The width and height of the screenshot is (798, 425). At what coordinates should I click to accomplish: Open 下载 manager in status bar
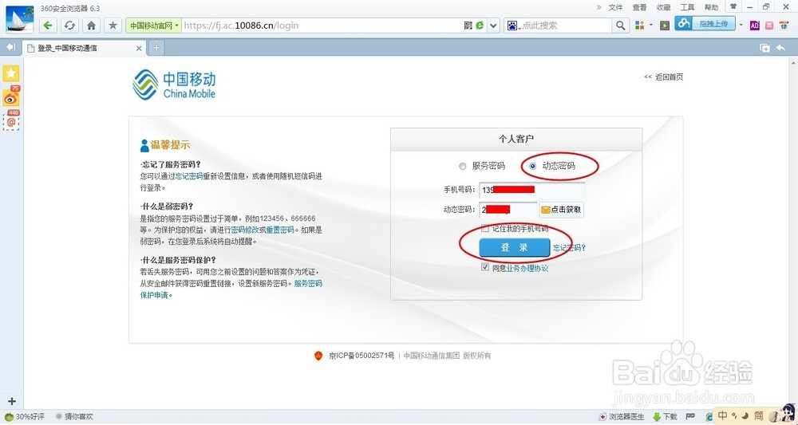[666, 417]
